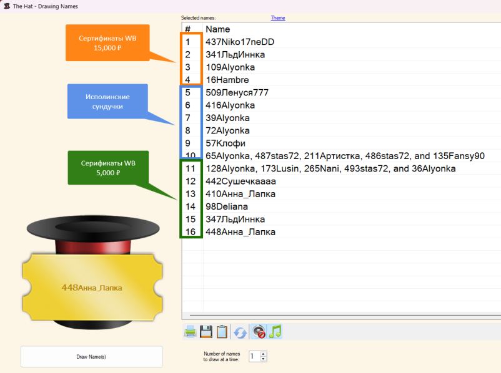
Task: Select row 437Niko17neDD in the list
Action: point(240,42)
